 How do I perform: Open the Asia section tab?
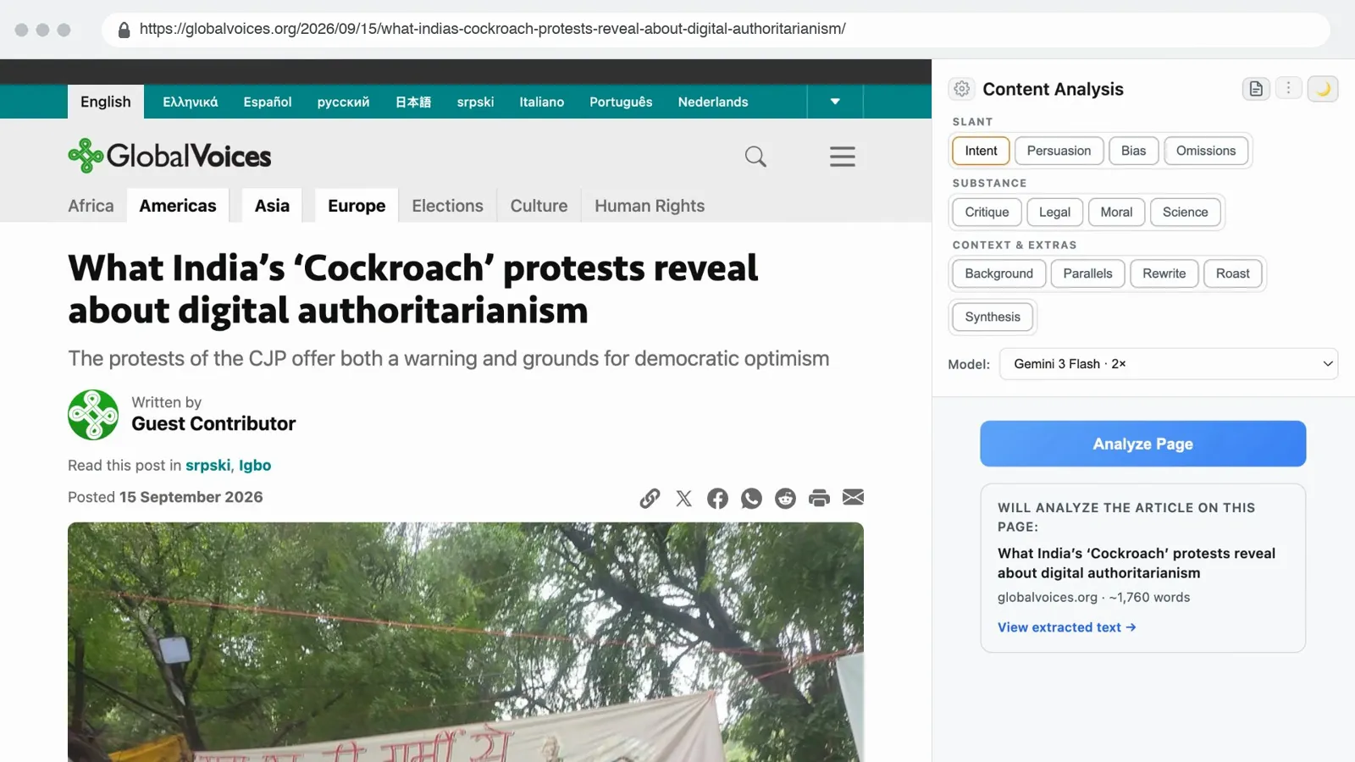(272, 206)
